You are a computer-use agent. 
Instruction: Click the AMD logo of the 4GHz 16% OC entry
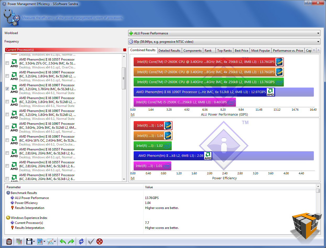coord(14,141)
